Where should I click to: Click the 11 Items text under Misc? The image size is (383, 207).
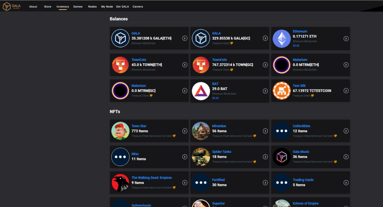click(x=139, y=159)
